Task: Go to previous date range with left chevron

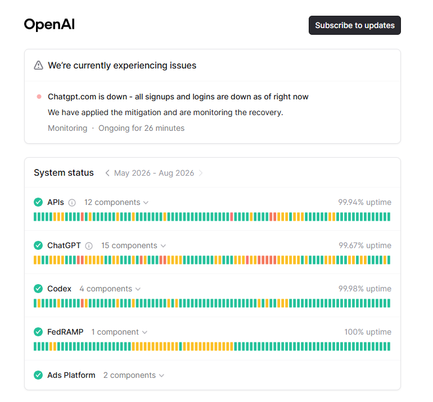Action: (107, 173)
